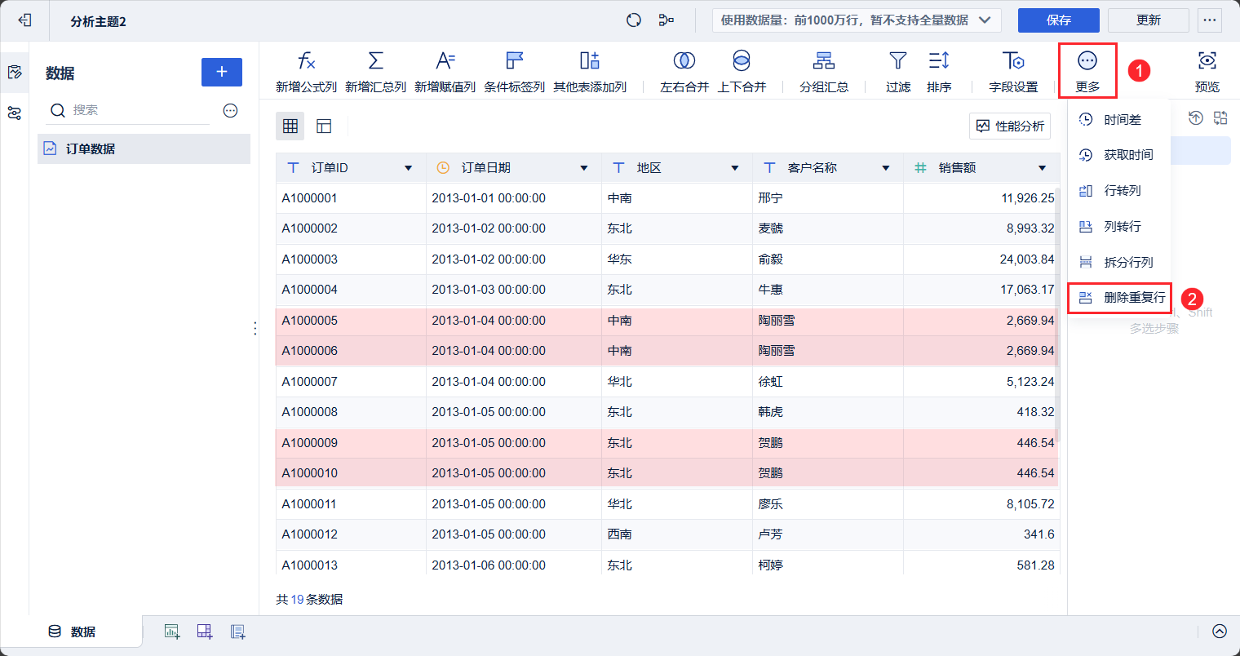The image size is (1240, 656).
Task: Switch to the data grid view
Action: [290, 126]
